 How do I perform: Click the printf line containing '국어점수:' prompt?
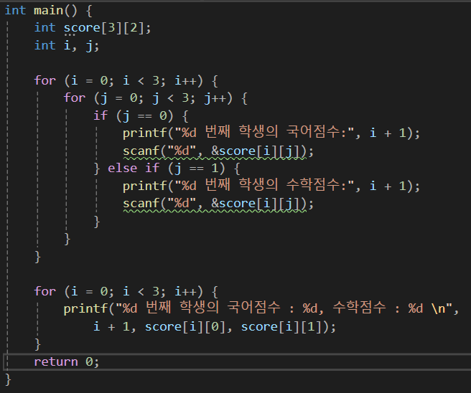(x=271, y=133)
